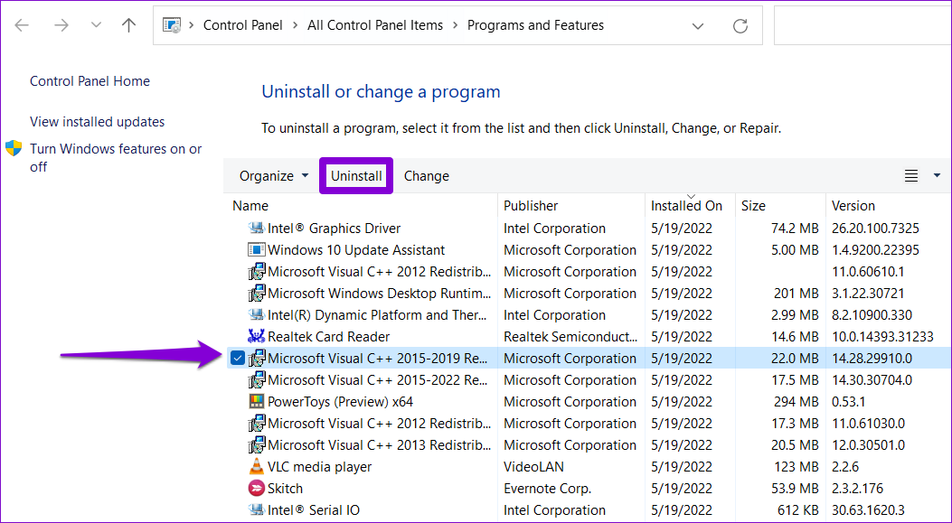This screenshot has height=523, width=952.
Task: Sort by the Version column header
Action: point(853,206)
